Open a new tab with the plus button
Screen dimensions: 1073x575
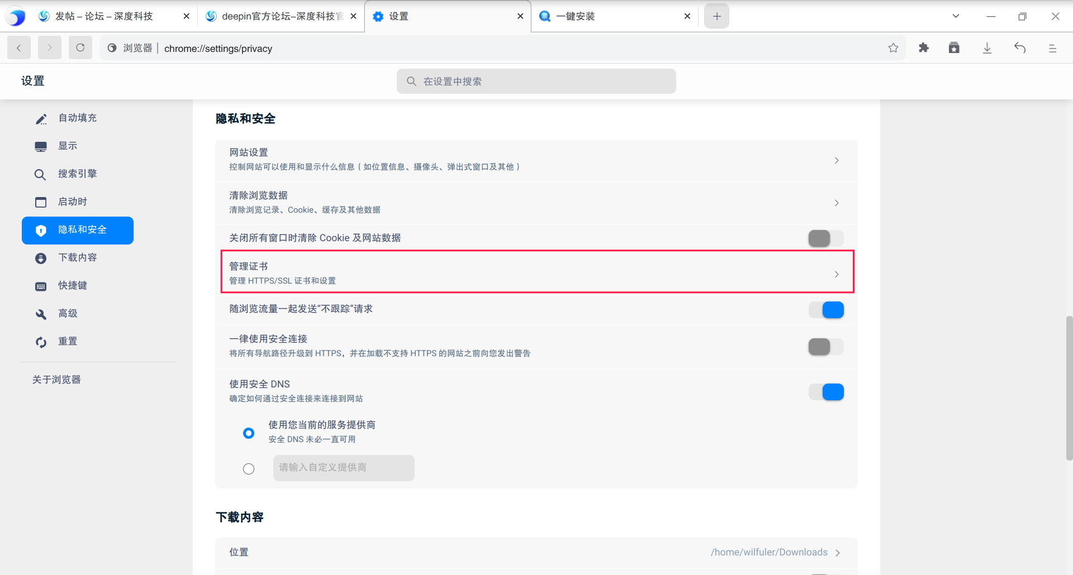717,16
